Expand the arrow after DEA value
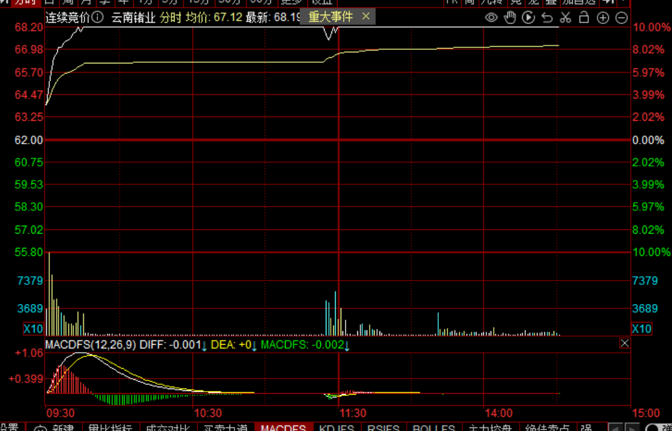Viewport: 672px width, 431px height. click(x=255, y=346)
